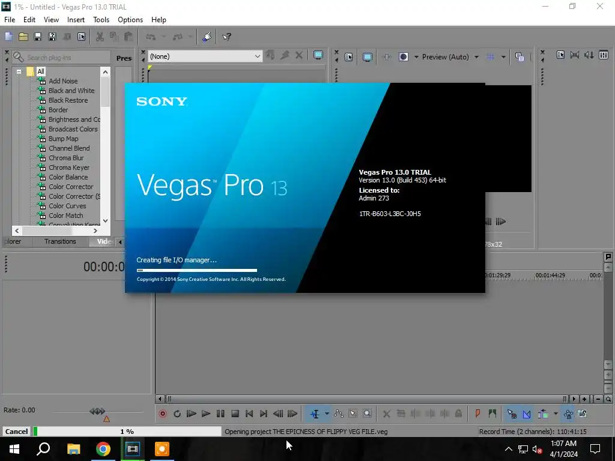Image resolution: width=615 pixels, height=461 pixels.
Task: Open Video Output FX in preview toolbar
Action: [x=387, y=57]
